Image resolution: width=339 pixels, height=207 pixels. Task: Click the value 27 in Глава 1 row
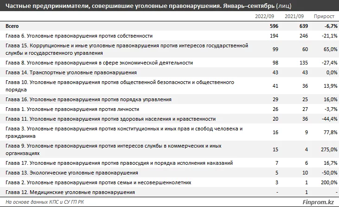tap(305, 109)
